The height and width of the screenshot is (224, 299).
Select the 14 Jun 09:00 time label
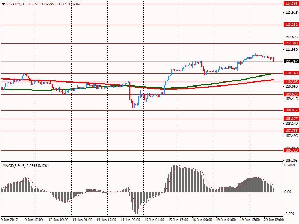tap(130, 220)
